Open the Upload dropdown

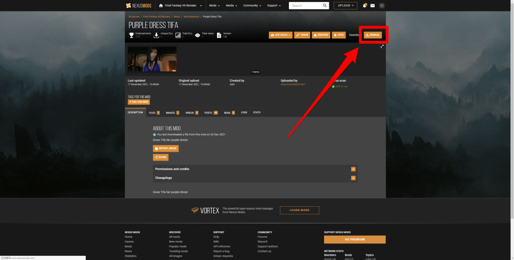pos(345,6)
